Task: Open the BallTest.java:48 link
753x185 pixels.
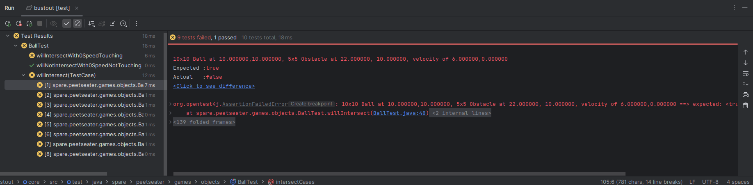Action: [399, 113]
